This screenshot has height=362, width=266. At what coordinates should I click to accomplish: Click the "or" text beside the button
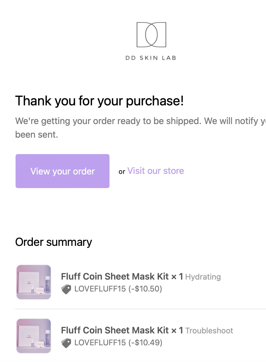point(122,172)
